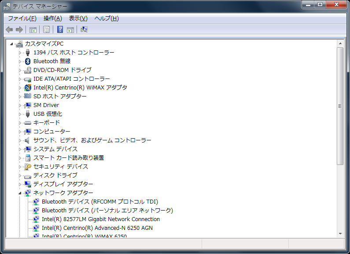The image size is (350, 254).
Task: Expand the IDE ATA/ATAPI コントローラー node
Action: [20, 79]
